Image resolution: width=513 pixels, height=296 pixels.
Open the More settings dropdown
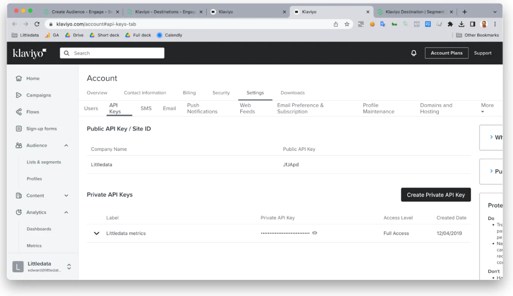click(487, 108)
